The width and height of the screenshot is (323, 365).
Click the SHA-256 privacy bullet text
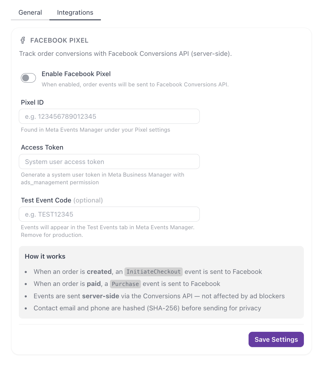(x=147, y=308)
